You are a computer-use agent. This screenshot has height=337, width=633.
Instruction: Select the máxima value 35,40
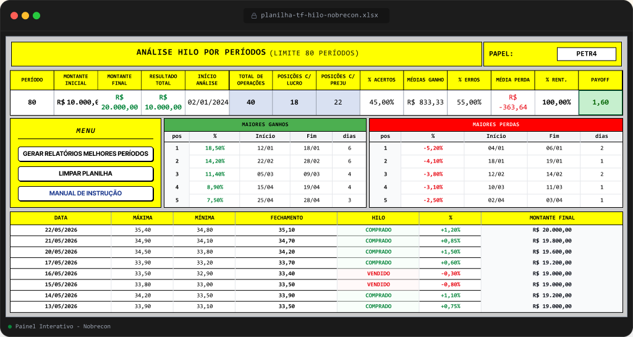point(143,230)
